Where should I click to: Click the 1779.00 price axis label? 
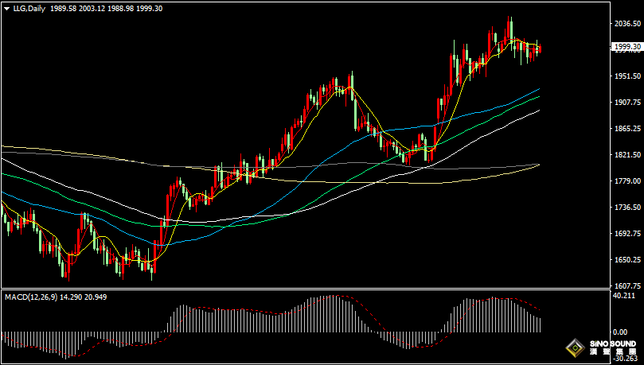(626, 181)
